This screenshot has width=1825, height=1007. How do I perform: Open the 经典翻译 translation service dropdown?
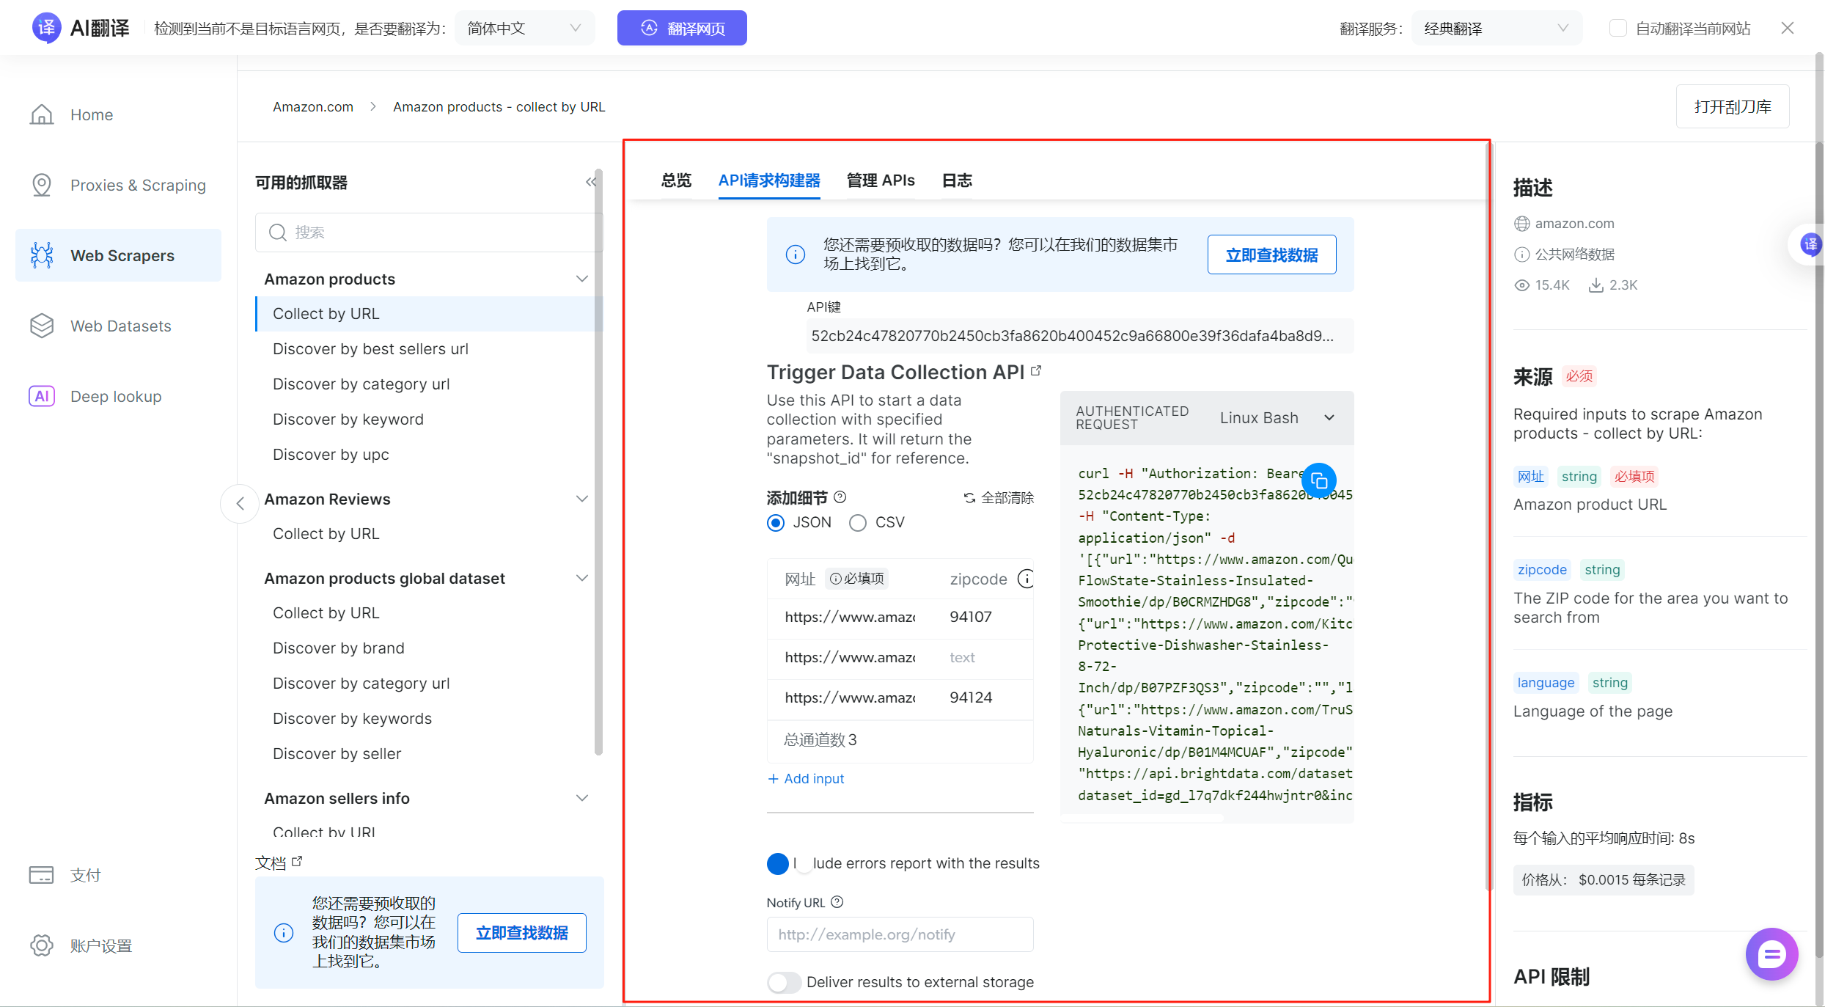[1496, 28]
